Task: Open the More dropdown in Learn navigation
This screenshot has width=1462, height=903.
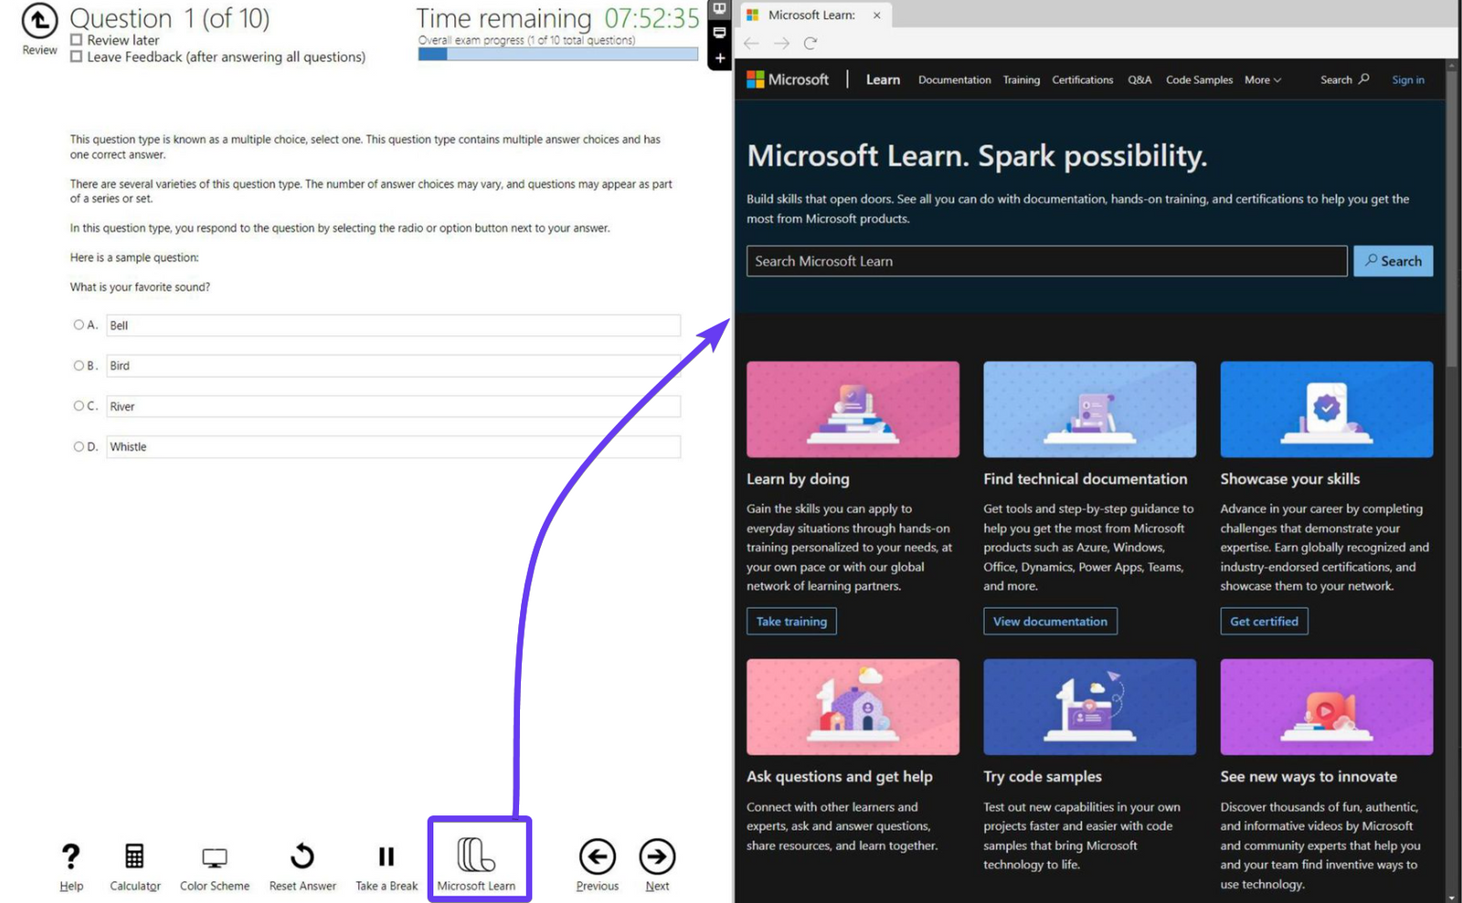Action: pyautogui.click(x=1262, y=80)
